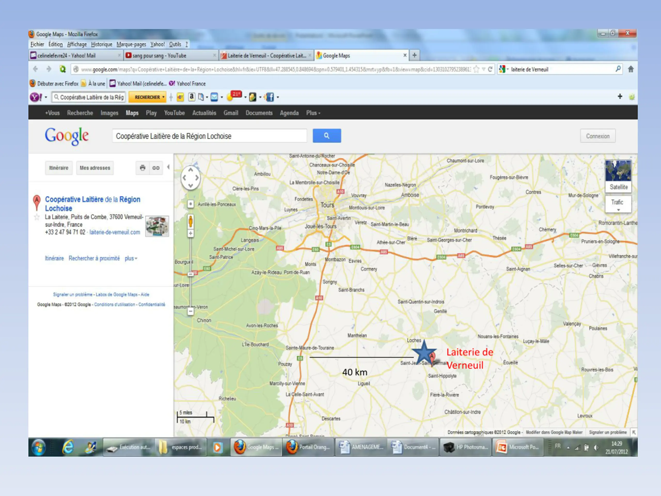The height and width of the screenshot is (496, 661).
Task: Open Windows Start button
Action: click(38, 447)
